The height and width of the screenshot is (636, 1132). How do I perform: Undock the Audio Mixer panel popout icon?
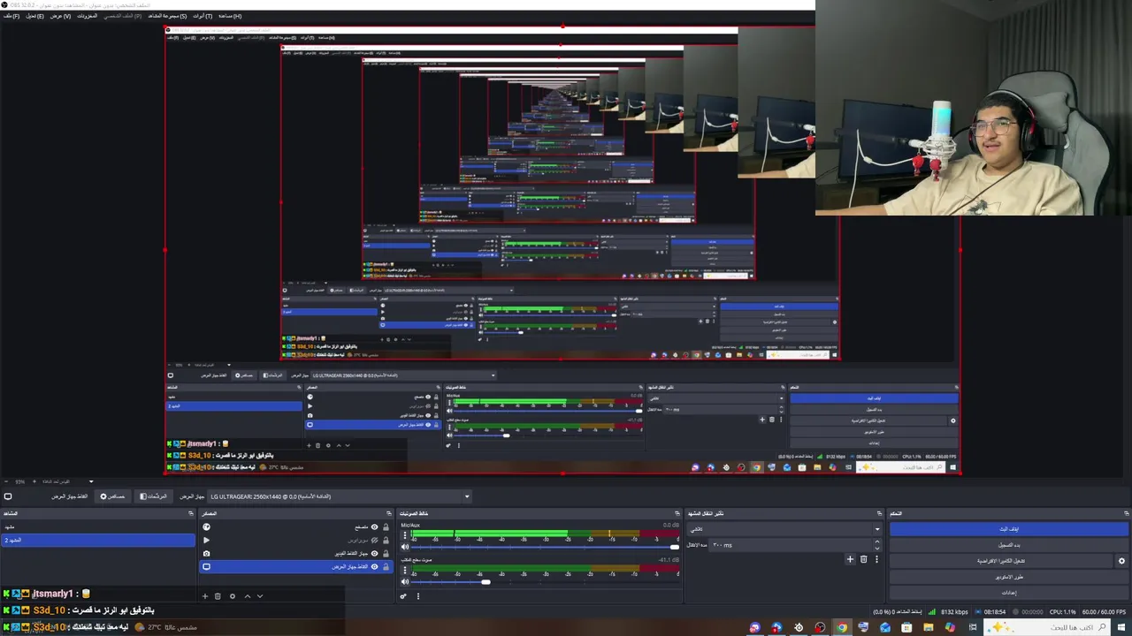click(677, 513)
